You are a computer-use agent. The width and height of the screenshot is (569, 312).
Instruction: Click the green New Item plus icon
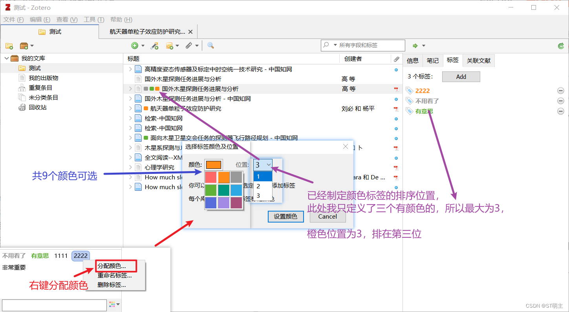pos(135,46)
